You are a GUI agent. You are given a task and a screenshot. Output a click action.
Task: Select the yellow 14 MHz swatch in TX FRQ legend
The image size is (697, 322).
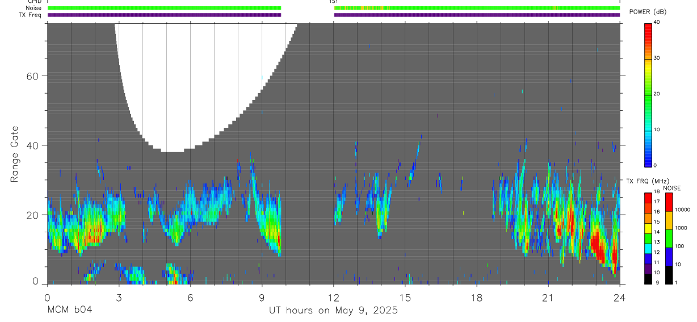click(648, 228)
